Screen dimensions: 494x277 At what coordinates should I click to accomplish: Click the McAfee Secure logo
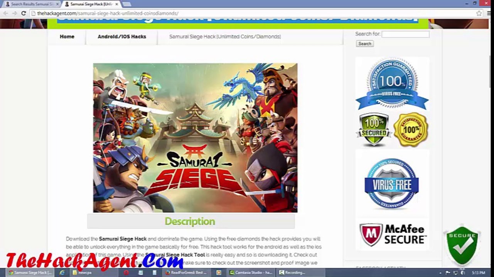tap(393, 234)
